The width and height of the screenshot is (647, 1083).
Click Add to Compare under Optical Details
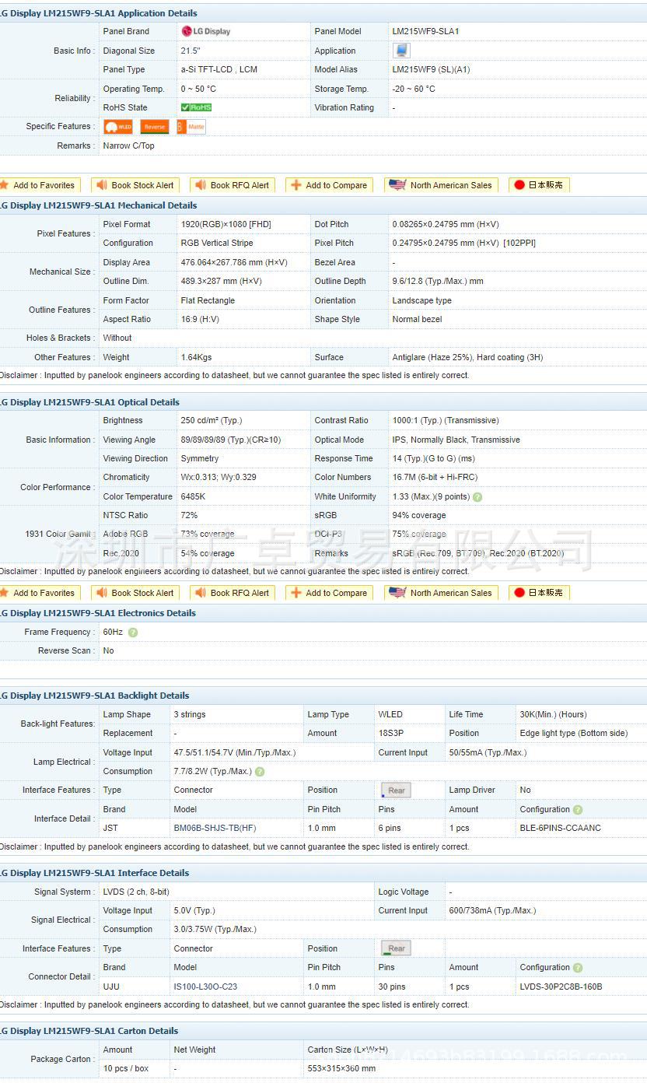tap(330, 593)
